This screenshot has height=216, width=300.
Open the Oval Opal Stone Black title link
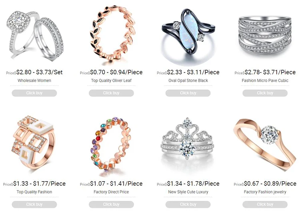(188, 81)
